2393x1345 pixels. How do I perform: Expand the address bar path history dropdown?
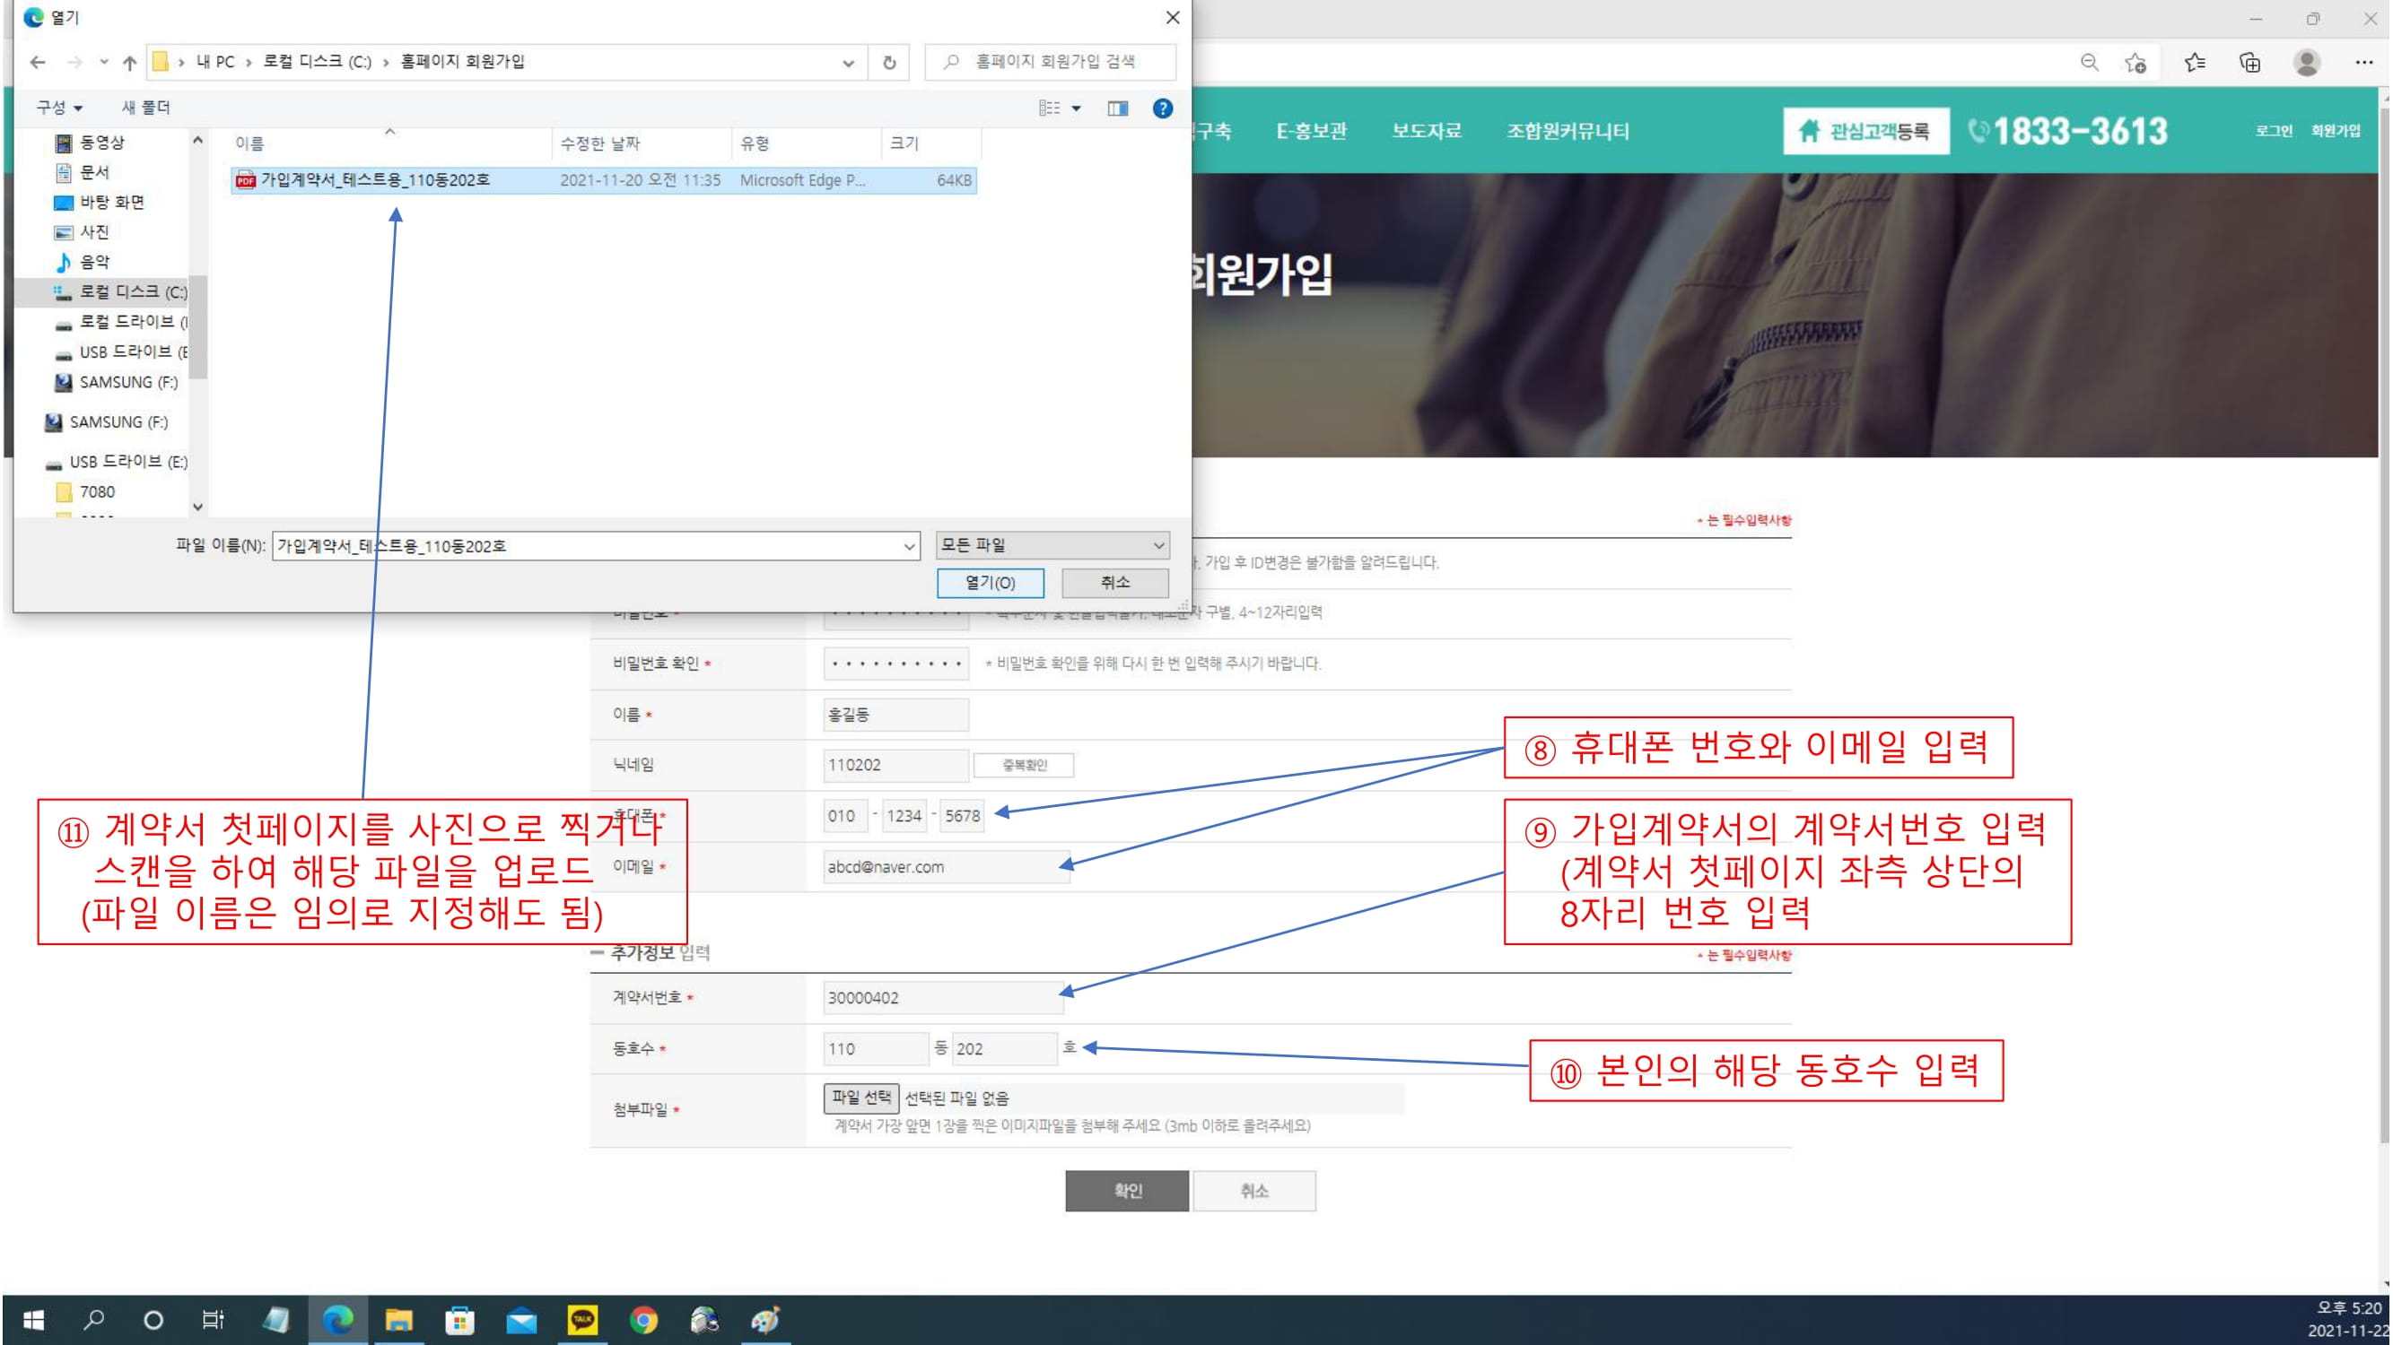pos(848,62)
